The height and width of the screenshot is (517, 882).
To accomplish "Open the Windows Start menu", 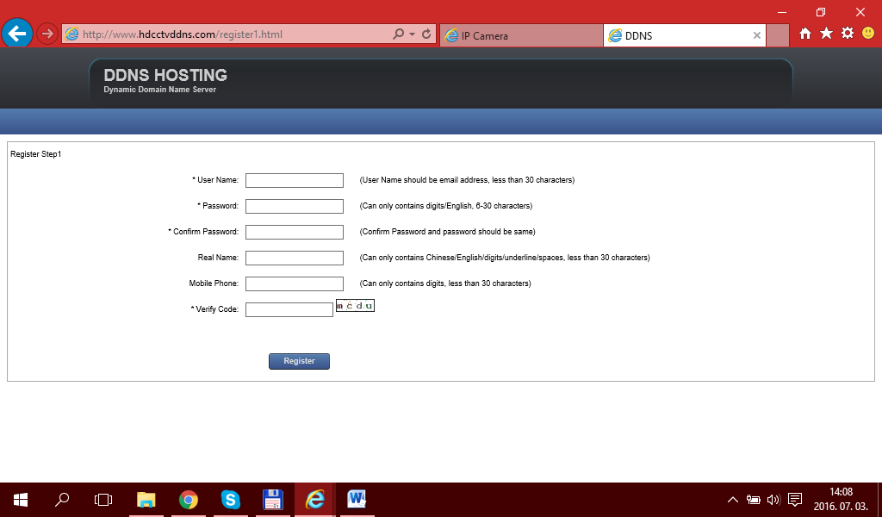I will (x=21, y=500).
